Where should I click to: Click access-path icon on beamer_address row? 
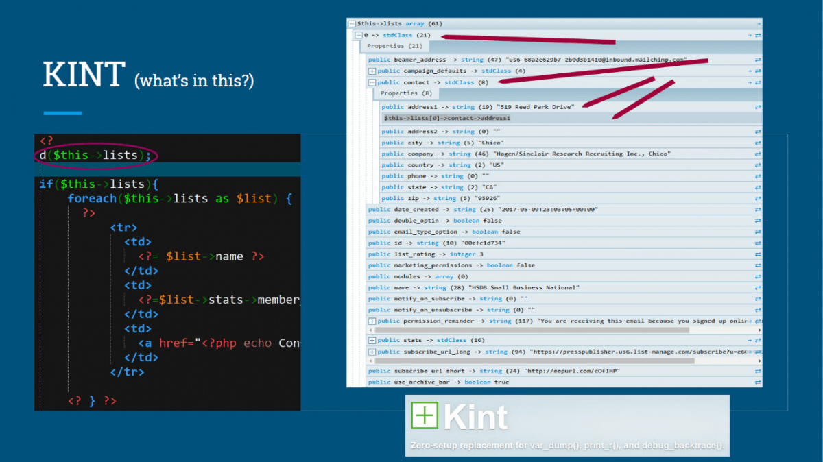tap(758, 60)
